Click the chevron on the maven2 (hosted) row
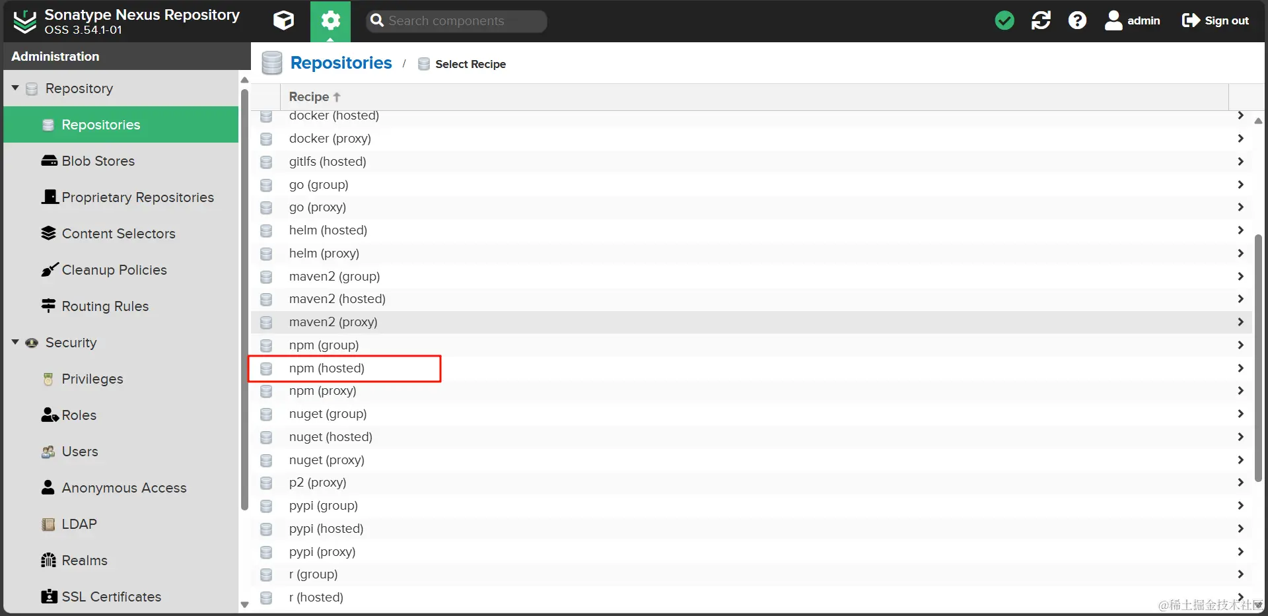Screen dimensions: 1268x616 coord(1240,298)
